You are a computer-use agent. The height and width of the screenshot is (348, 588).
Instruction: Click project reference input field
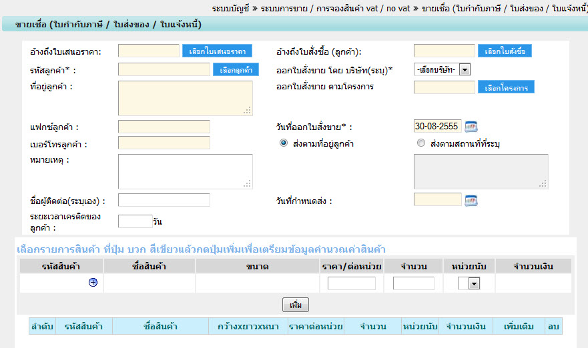coord(445,87)
